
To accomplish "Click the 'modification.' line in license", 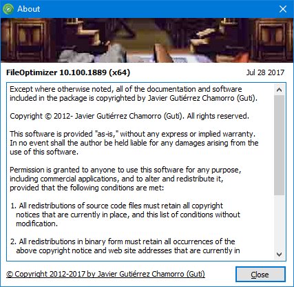I will click(36, 224).
